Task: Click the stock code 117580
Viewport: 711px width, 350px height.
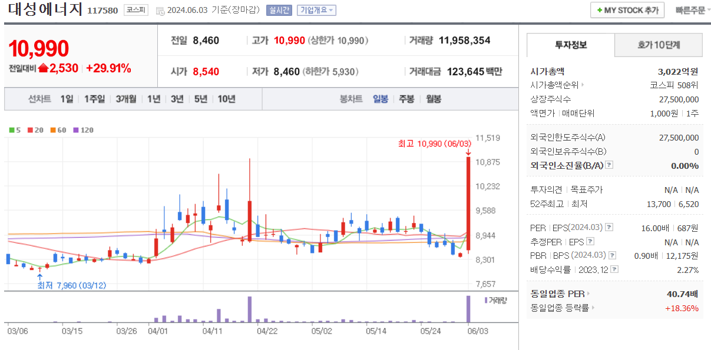Action: (x=102, y=11)
